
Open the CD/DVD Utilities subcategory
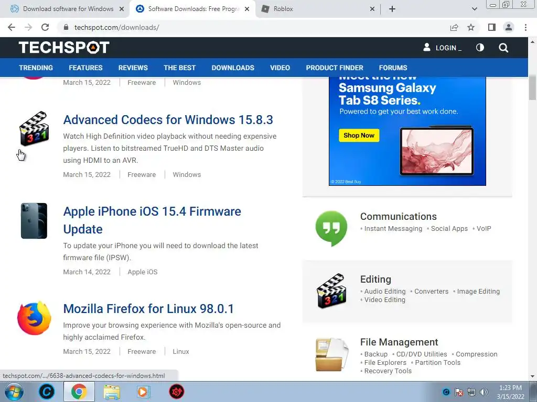pyautogui.click(x=422, y=354)
